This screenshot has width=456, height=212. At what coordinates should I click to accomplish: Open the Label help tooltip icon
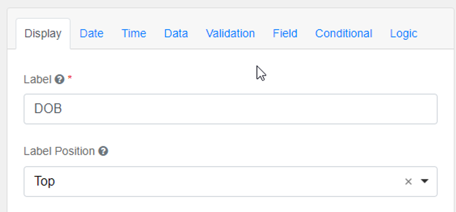59,80
